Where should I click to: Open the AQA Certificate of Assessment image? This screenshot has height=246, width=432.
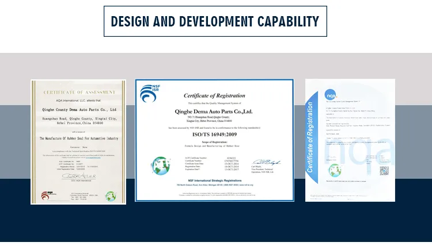click(78, 142)
